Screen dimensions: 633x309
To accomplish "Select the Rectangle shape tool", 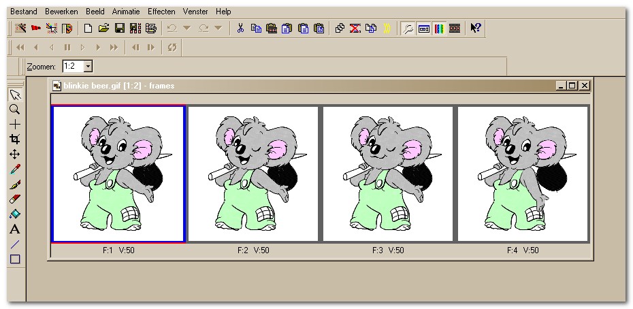I will (15, 259).
